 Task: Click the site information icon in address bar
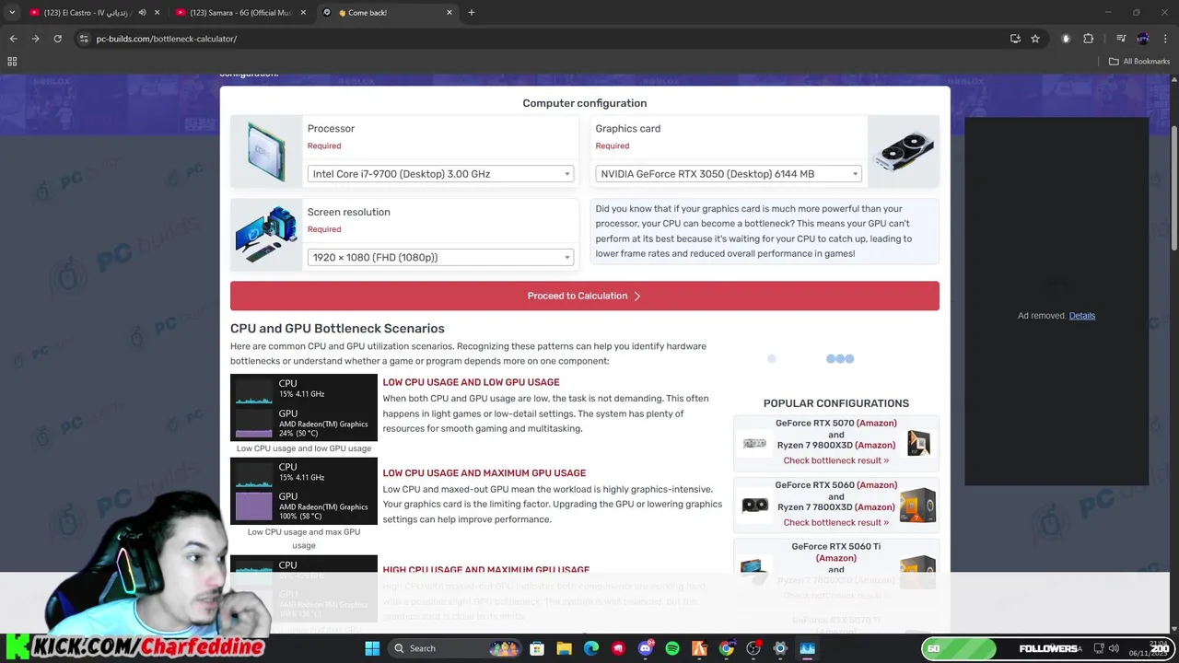pyautogui.click(x=84, y=39)
